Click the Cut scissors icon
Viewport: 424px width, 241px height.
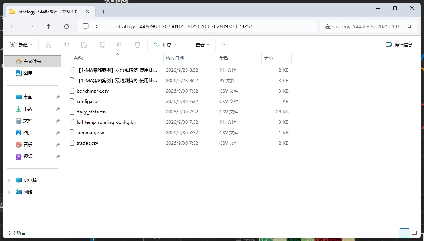(x=48, y=45)
